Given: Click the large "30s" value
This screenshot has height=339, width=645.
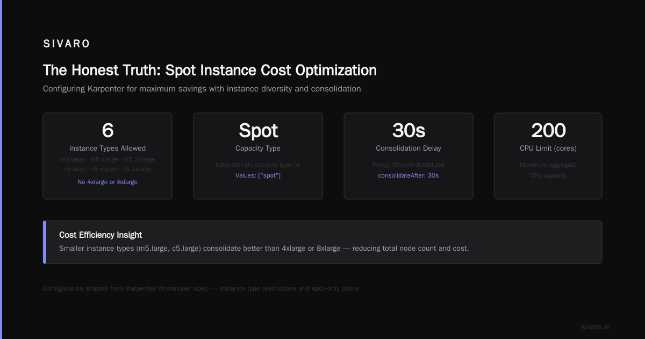Looking at the screenshot, I should click(x=408, y=130).
